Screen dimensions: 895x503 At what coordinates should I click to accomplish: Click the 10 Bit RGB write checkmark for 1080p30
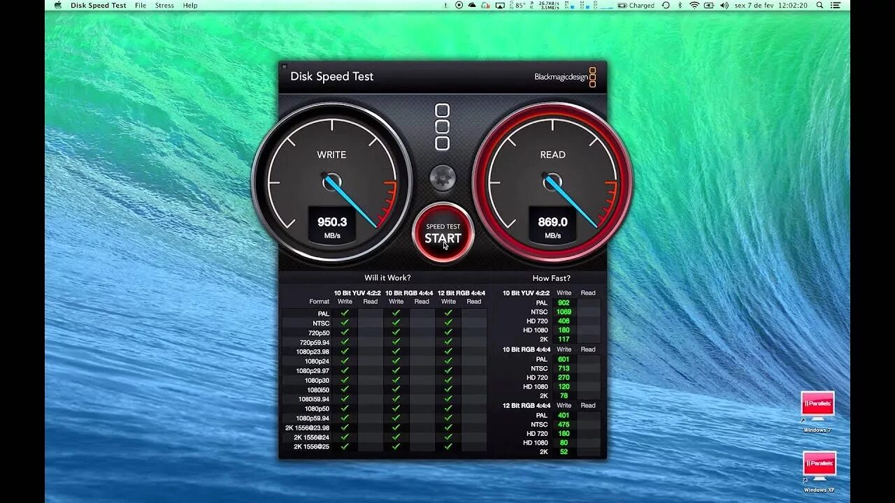tap(396, 380)
